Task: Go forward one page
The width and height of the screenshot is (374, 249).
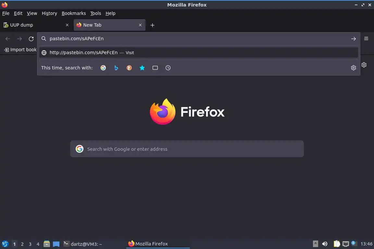Action: click(19, 39)
